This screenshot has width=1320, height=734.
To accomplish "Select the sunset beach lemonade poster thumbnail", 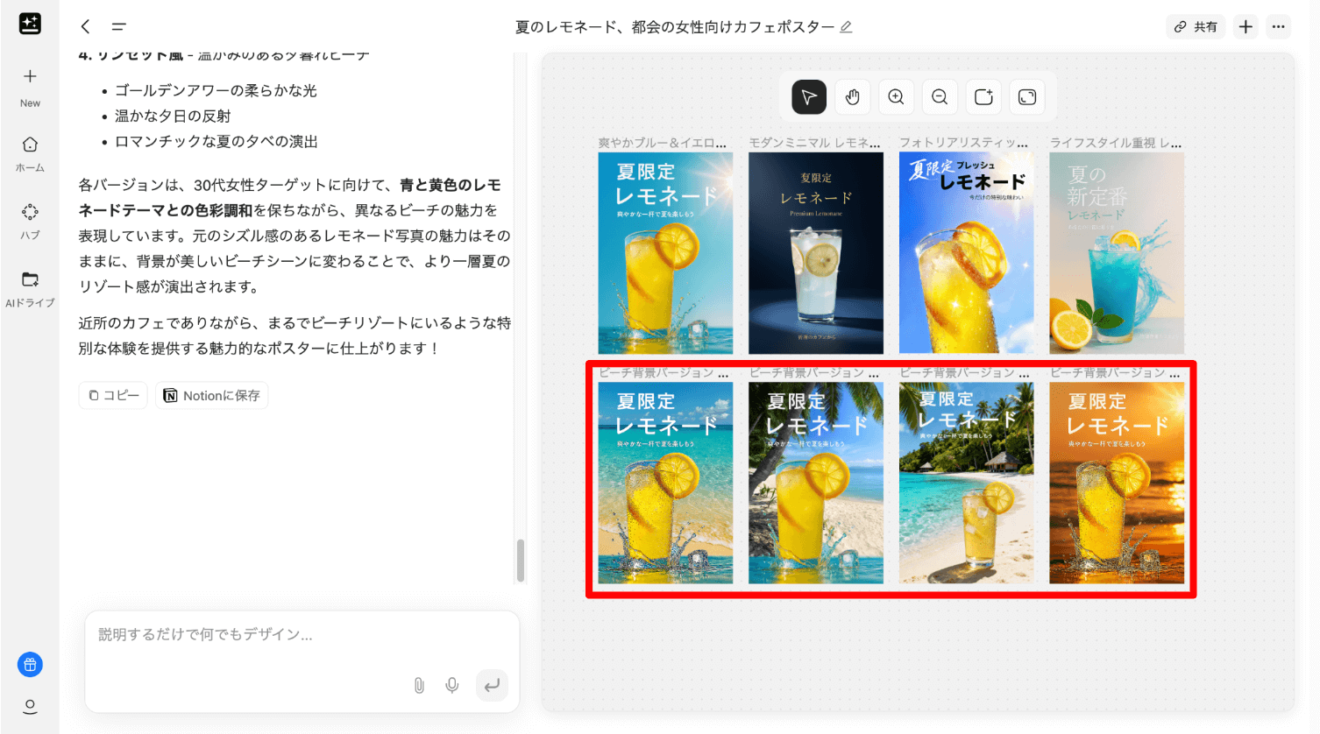I will click(x=1117, y=483).
